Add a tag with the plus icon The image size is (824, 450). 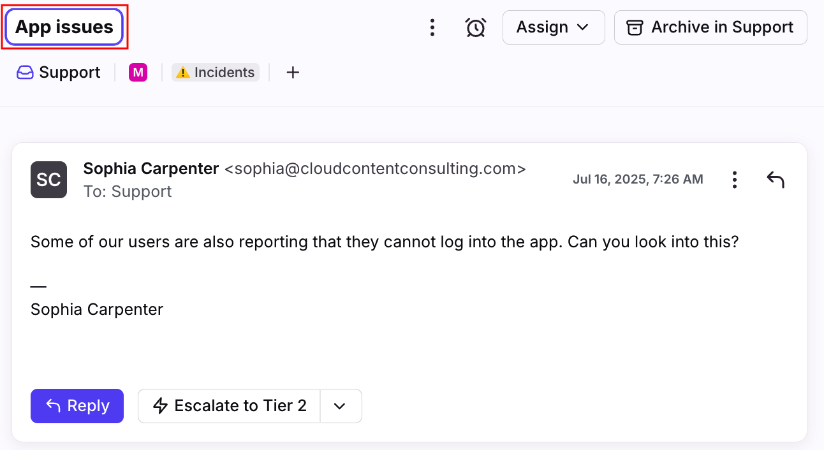(x=293, y=73)
